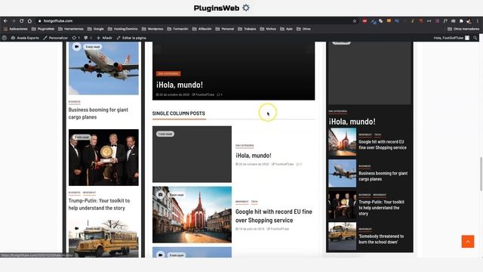
Task: Open left column 'Trump-Putin: Your toolkit' headline
Action: coord(99,205)
